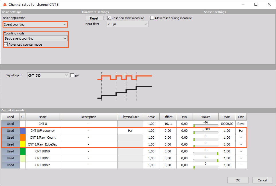Click the 0,000 value bar of CNT 8/Frequency

(206, 131)
